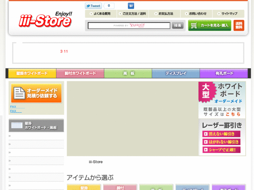Click the red 3 11 notice text

click(x=64, y=51)
